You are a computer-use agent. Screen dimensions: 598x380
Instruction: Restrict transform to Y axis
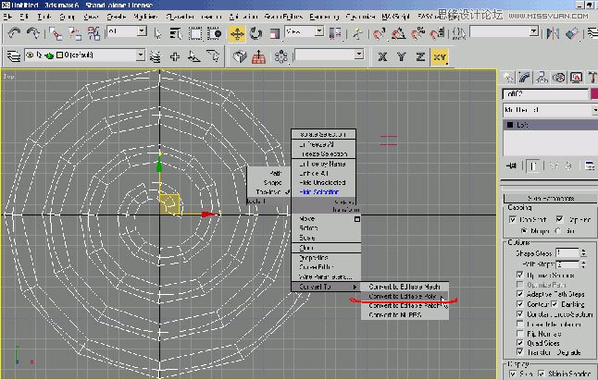[402, 56]
